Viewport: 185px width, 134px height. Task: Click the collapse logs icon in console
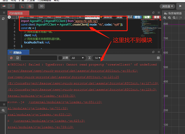click(x=158, y=58)
